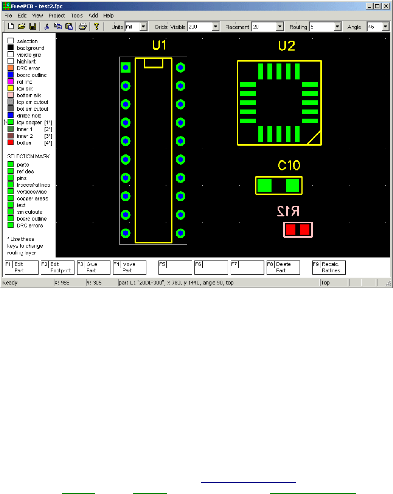This screenshot has width=393, height=494.
Task: Click the Paste clipboard icon
Action: point(69,27)
